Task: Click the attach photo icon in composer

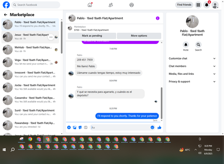Action: click(x=74, y=127)
